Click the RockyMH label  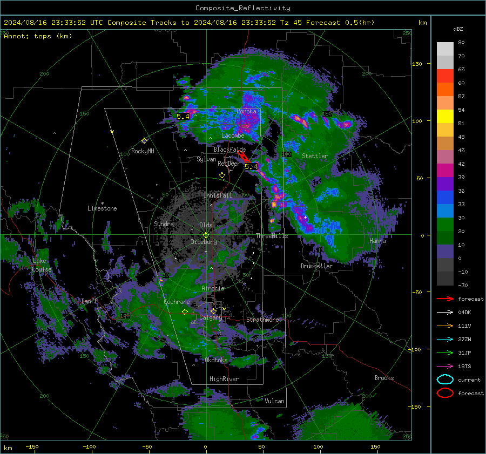click(x=143, y=151)
